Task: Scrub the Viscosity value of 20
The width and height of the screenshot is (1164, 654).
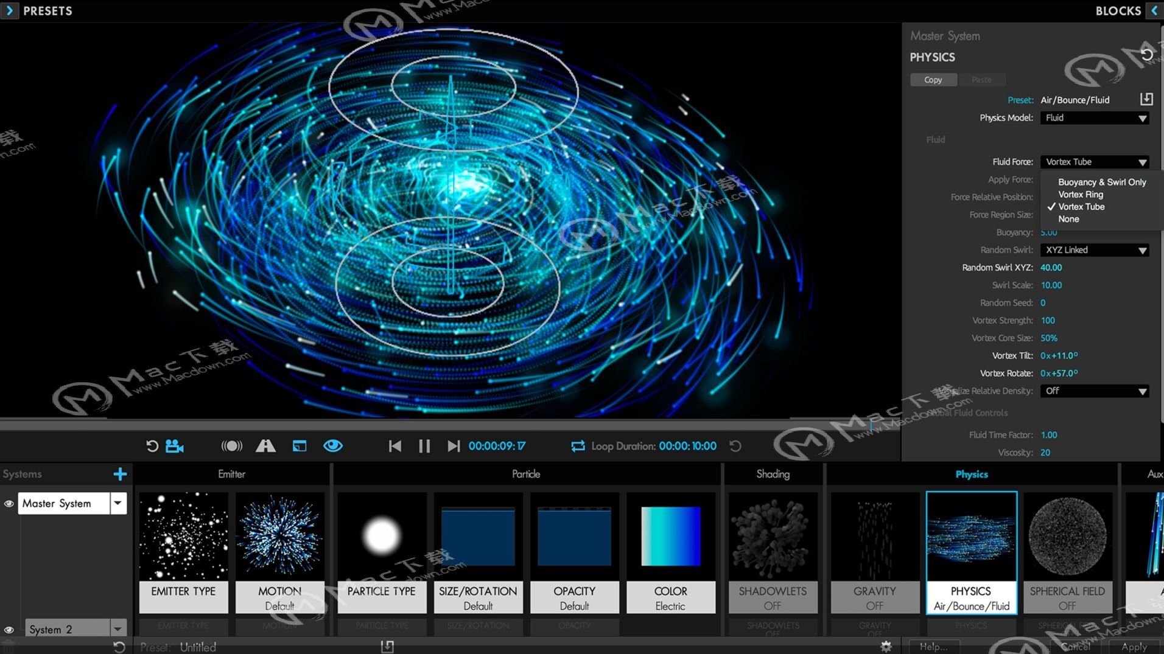Action: coord(1045,452)
